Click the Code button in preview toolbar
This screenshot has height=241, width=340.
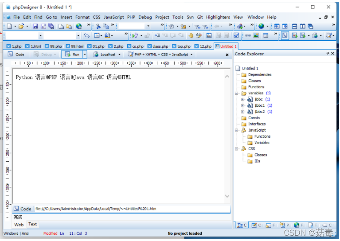pyautogui.click(x=16, y=54)
